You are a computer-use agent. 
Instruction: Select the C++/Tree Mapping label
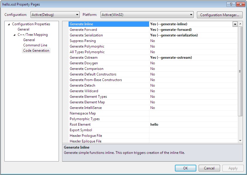(x=33, y=35)
